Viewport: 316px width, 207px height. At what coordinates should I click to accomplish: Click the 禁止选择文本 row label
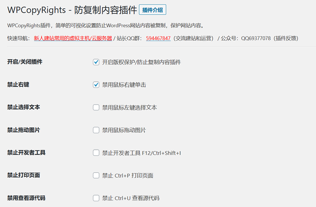click(24, 107)
